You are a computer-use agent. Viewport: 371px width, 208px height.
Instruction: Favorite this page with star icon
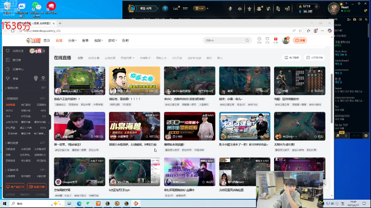coord(300,31)
